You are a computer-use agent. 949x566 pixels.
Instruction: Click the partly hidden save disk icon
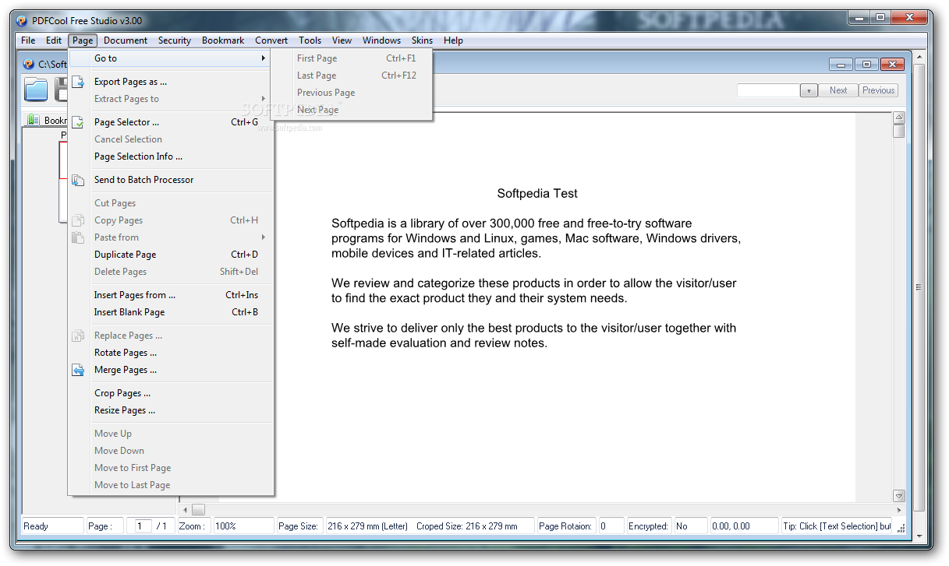61,90
